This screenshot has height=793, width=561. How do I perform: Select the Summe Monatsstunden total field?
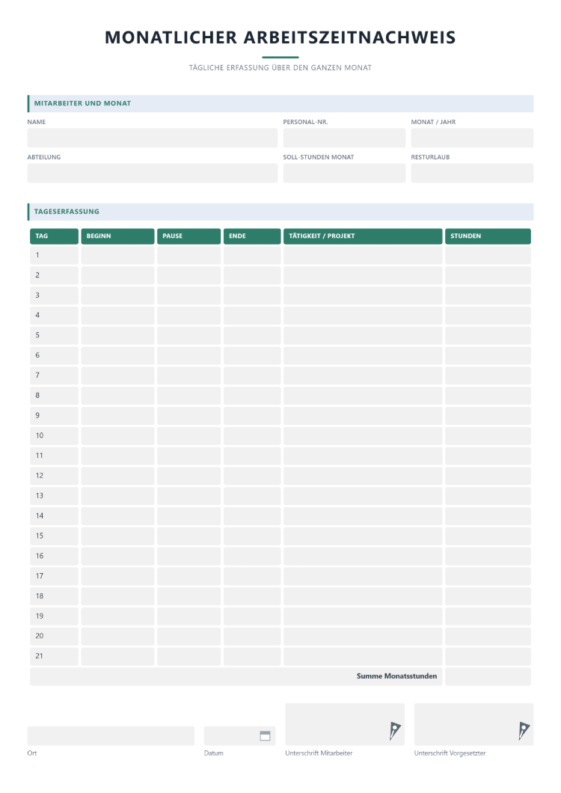click(488, 676)
